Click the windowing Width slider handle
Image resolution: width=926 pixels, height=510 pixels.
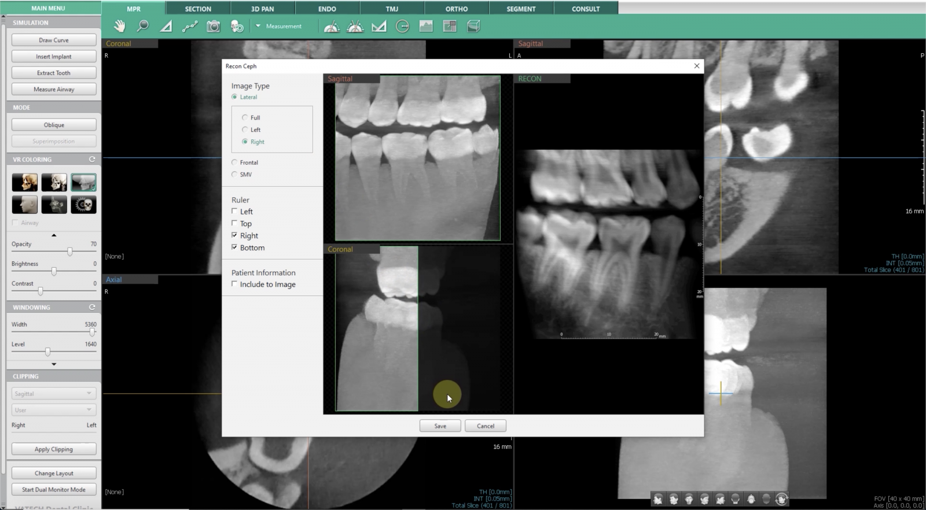pos(92,332)
